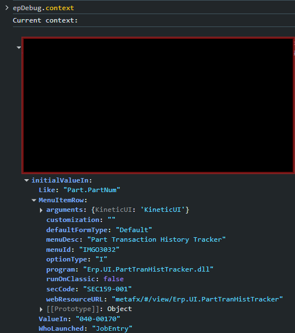Select the defaultFormType value "Default"
295x333 pixels.
134,230
